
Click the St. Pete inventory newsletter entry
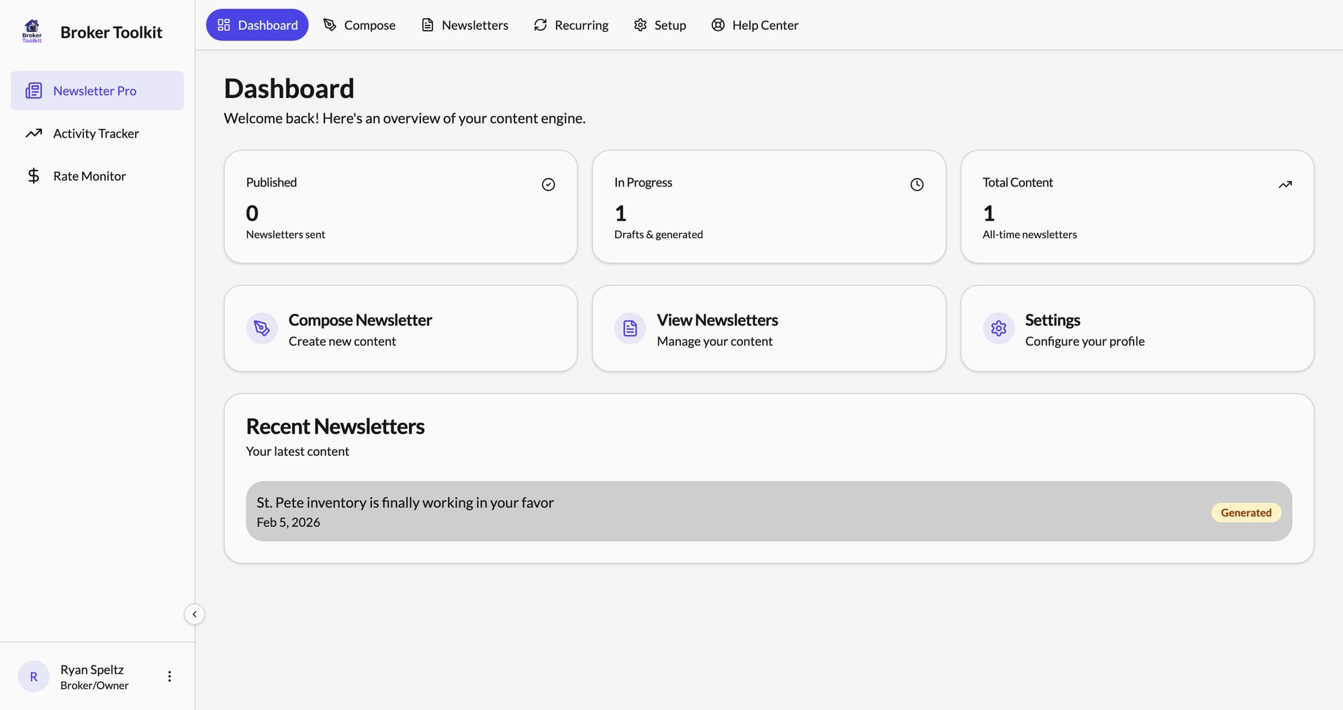(x=671, y=511)
